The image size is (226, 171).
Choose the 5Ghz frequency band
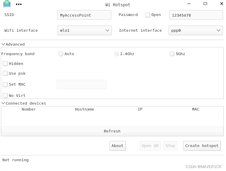coord(172,54)
